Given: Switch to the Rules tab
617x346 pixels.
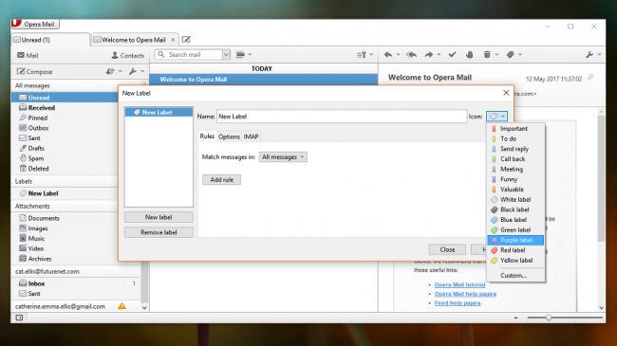Looking at the screenshot, I should pos(207,137).
